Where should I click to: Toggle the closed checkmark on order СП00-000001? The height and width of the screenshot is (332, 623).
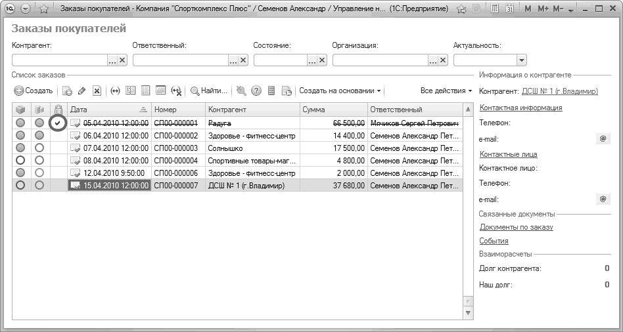pyautogui.click(x=58, y=123)
